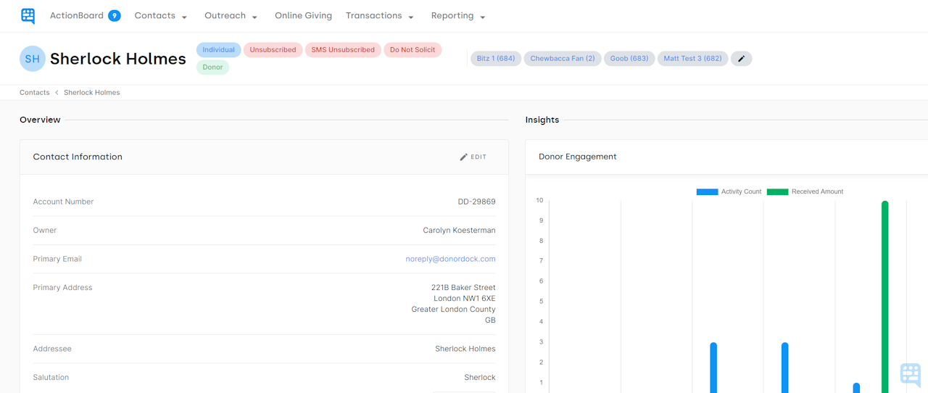Click the Donor tag
The image size is (928, 393).
point(212,67)
